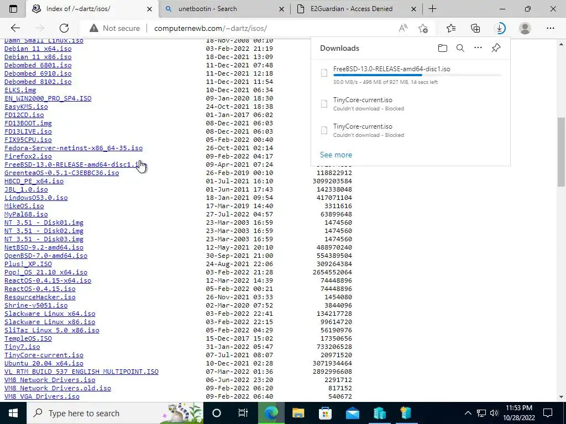Click the MikeOS.iso link

click(24, 206)
